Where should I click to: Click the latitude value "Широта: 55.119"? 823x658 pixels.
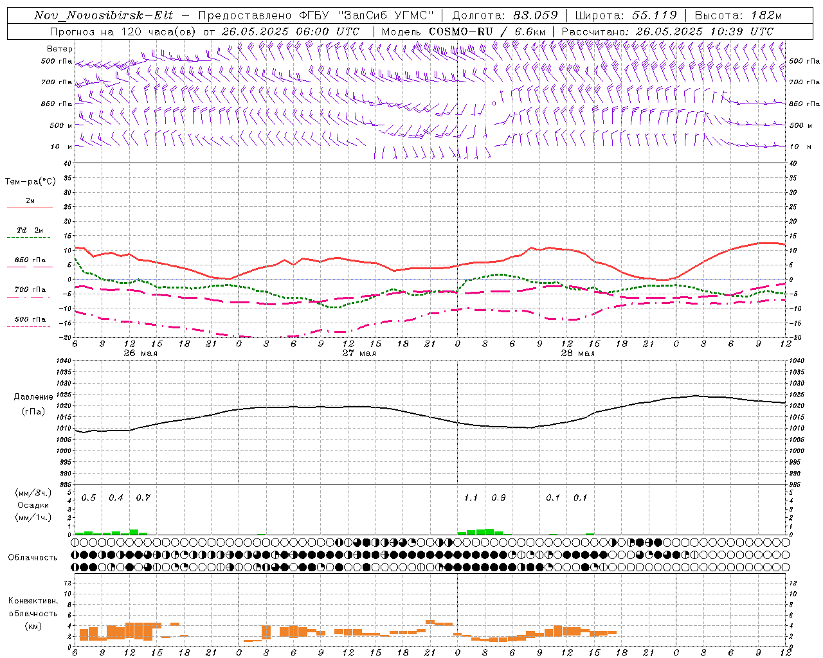click(626, 15)
